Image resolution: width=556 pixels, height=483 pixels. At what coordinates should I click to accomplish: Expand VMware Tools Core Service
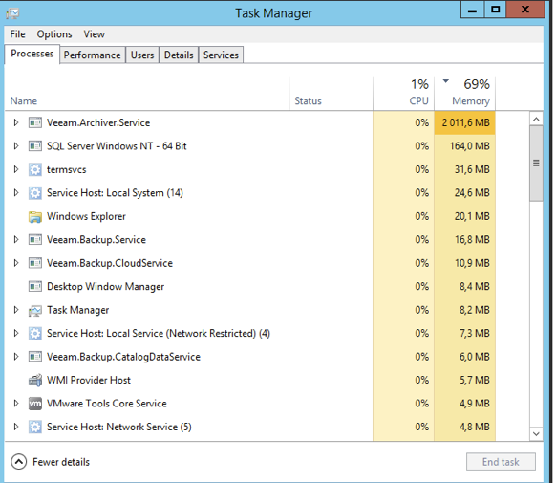(x=16, y=404)
